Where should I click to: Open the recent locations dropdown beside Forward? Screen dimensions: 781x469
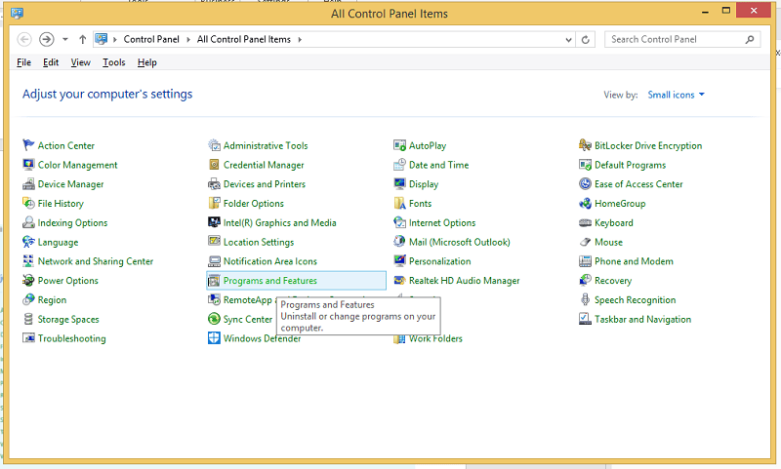click(65, 39)
